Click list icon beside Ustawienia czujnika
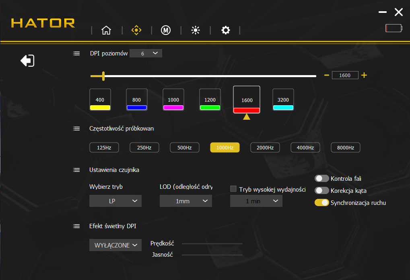Screen dimensions: 410x280 click(x=76, y=170)
